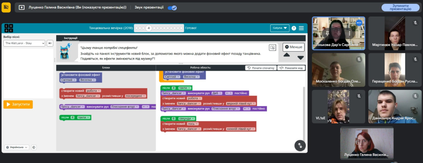
Task: Click the help question mark icon
Action: (294, 28)
